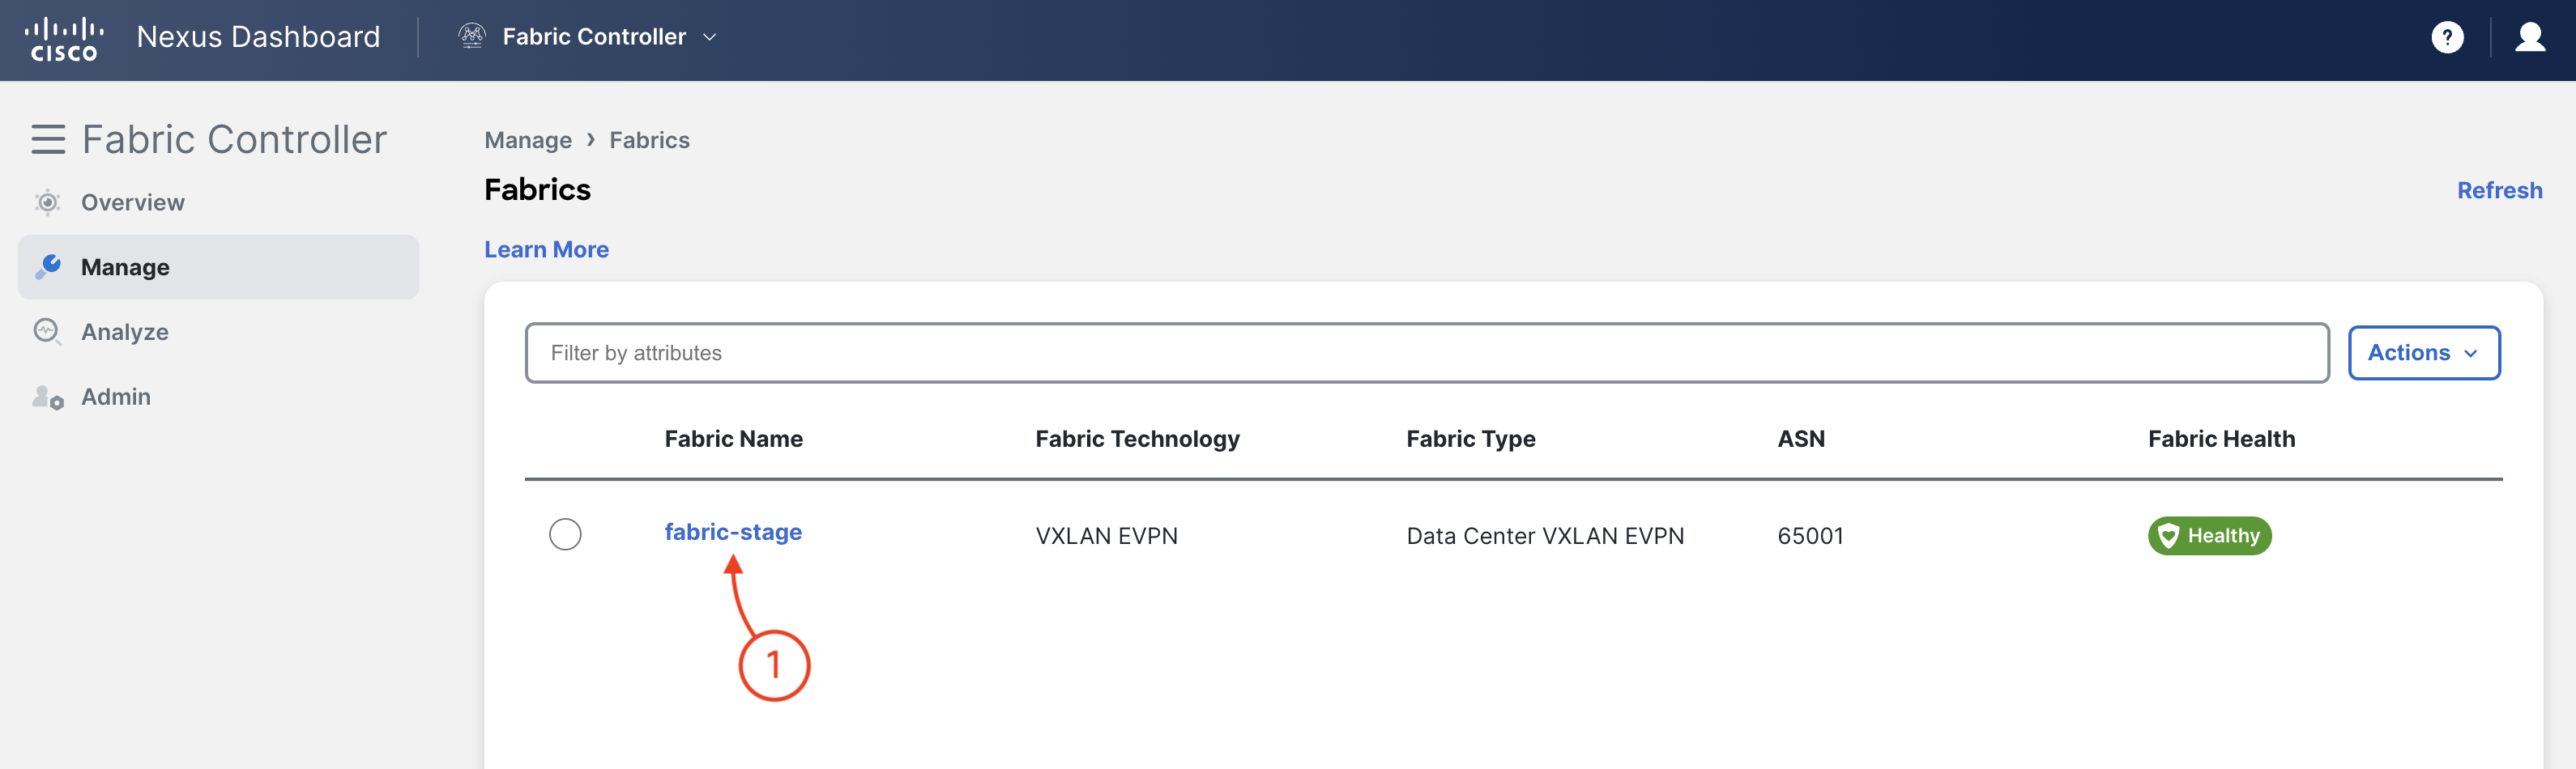Select the fabric-stage row radio button
Screen dimensions: 2576x769
click(x=565, y=534)
